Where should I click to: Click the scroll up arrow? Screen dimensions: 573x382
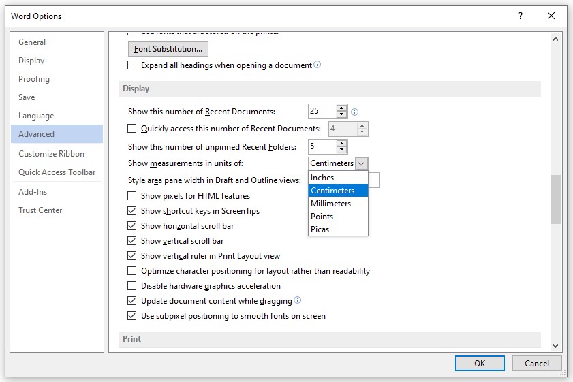[555, 39]
